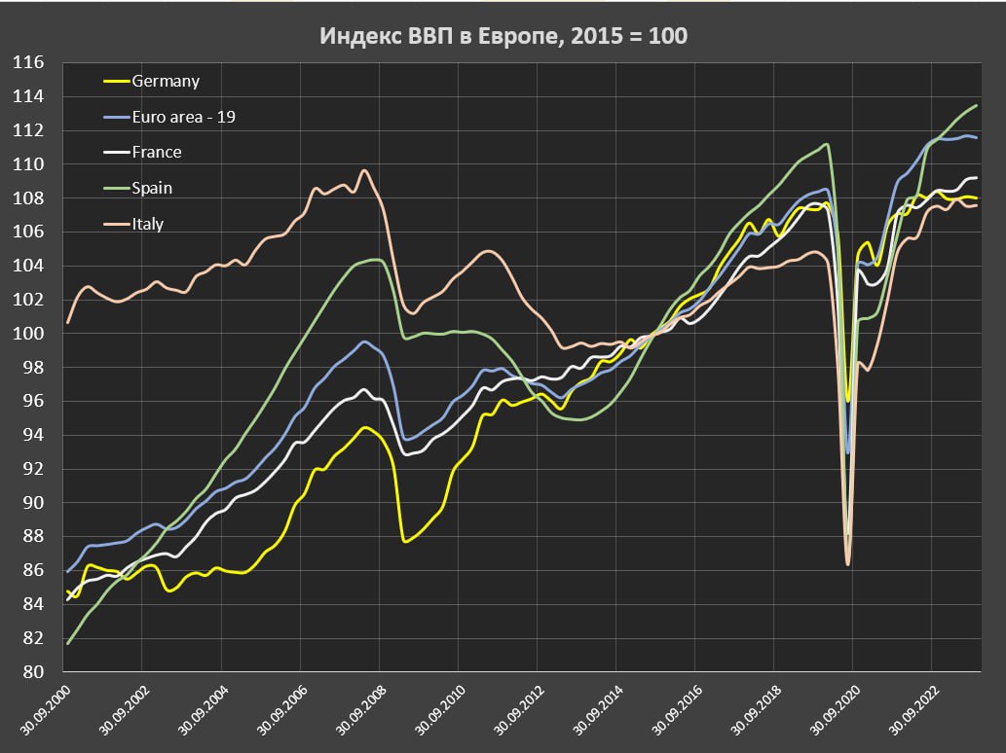Select the peach Italy legend line swatch
Viewport: 1006px width, 753px height.
tap(115, 224)
